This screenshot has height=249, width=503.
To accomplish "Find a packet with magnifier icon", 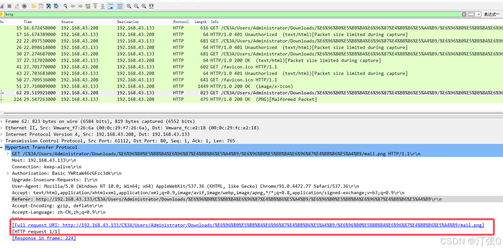I will click(66, 6).
